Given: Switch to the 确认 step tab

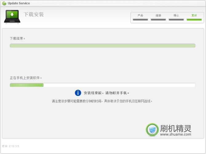Looking at the screenshot, I should coord(176,15).
